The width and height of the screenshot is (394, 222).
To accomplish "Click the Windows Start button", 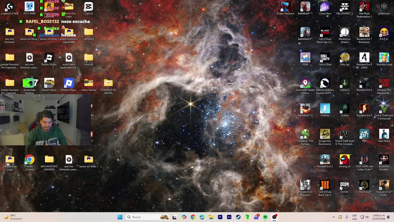I will (120, 217).
